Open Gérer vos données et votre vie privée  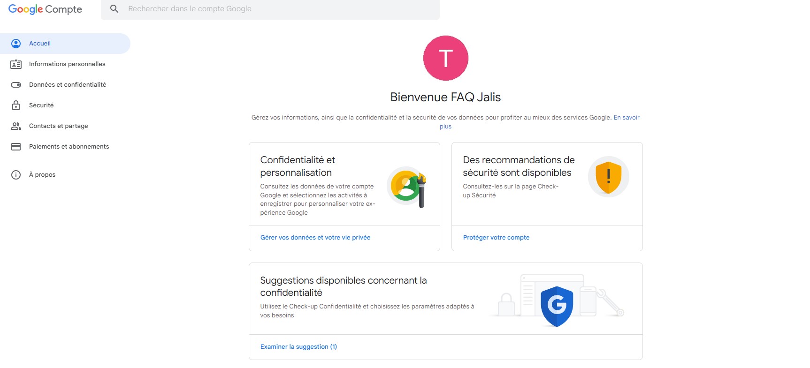(x=315, y=238)
